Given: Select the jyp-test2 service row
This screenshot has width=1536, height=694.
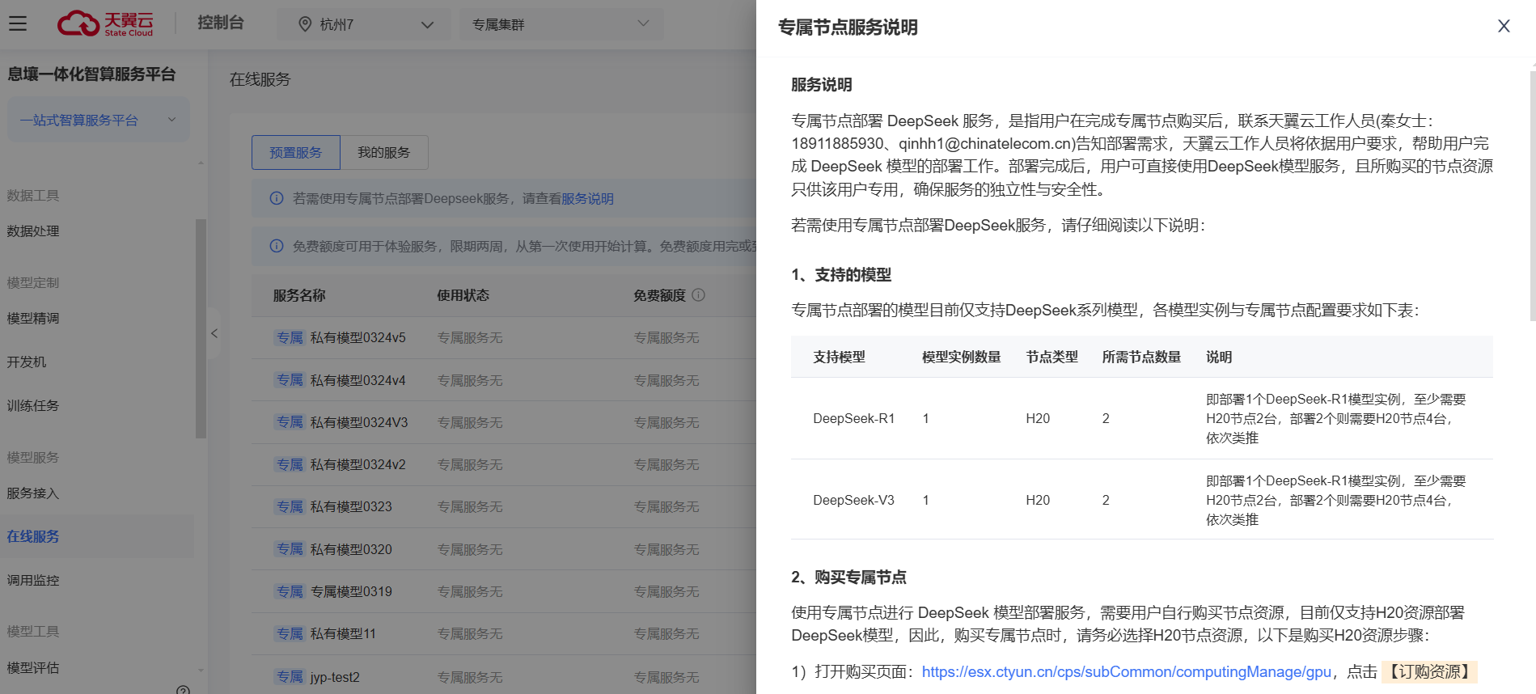Looking at the screenshot, I should (504, 676).
